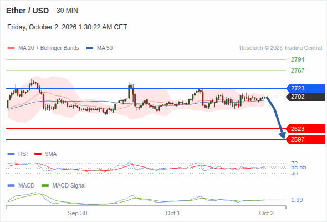Click the Ether / USD title
The image size is (327, 222).
[x=27, y=11]
